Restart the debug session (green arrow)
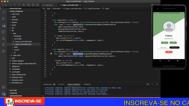This screenshot has width=189, height=106. pyautogui.click(x=28, y=5)
